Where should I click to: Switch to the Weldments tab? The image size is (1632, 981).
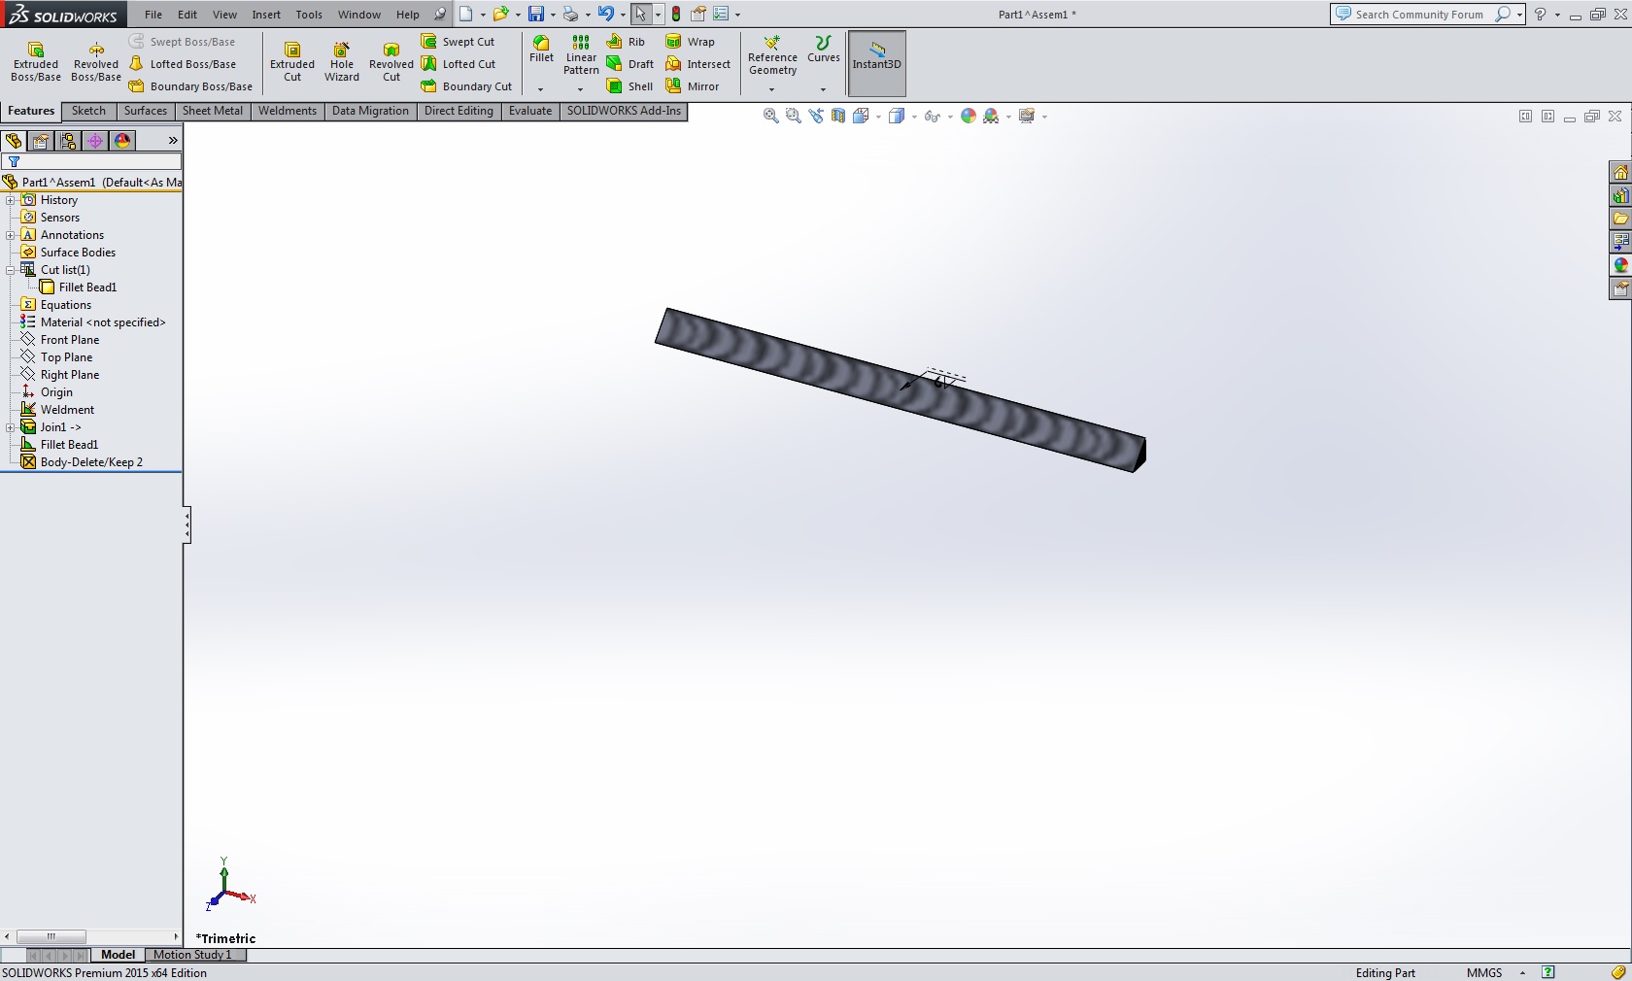pyautogui.click(x=287, y=111)
